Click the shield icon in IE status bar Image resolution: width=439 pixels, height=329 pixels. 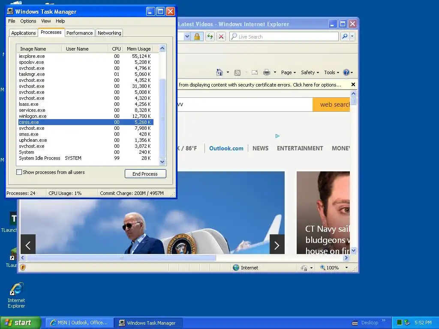23,267
